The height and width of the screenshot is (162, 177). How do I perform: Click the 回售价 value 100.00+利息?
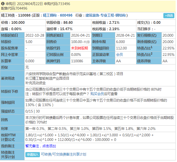[x=80, y=42]
